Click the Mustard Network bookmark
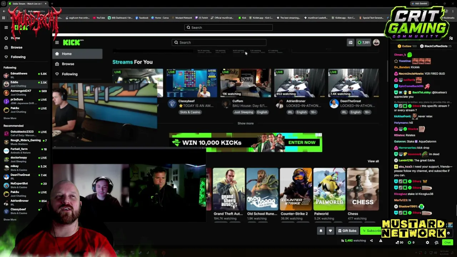 182,18
